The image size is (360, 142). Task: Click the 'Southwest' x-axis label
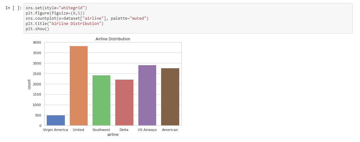pyautogui.click(x=101, y=130)
